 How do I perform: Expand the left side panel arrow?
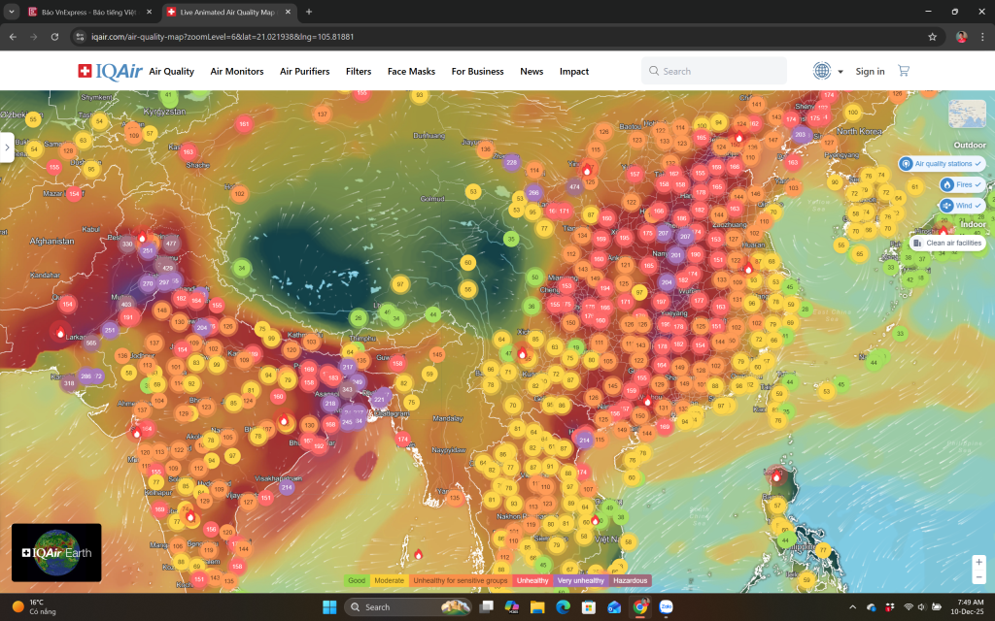(7, 148)
